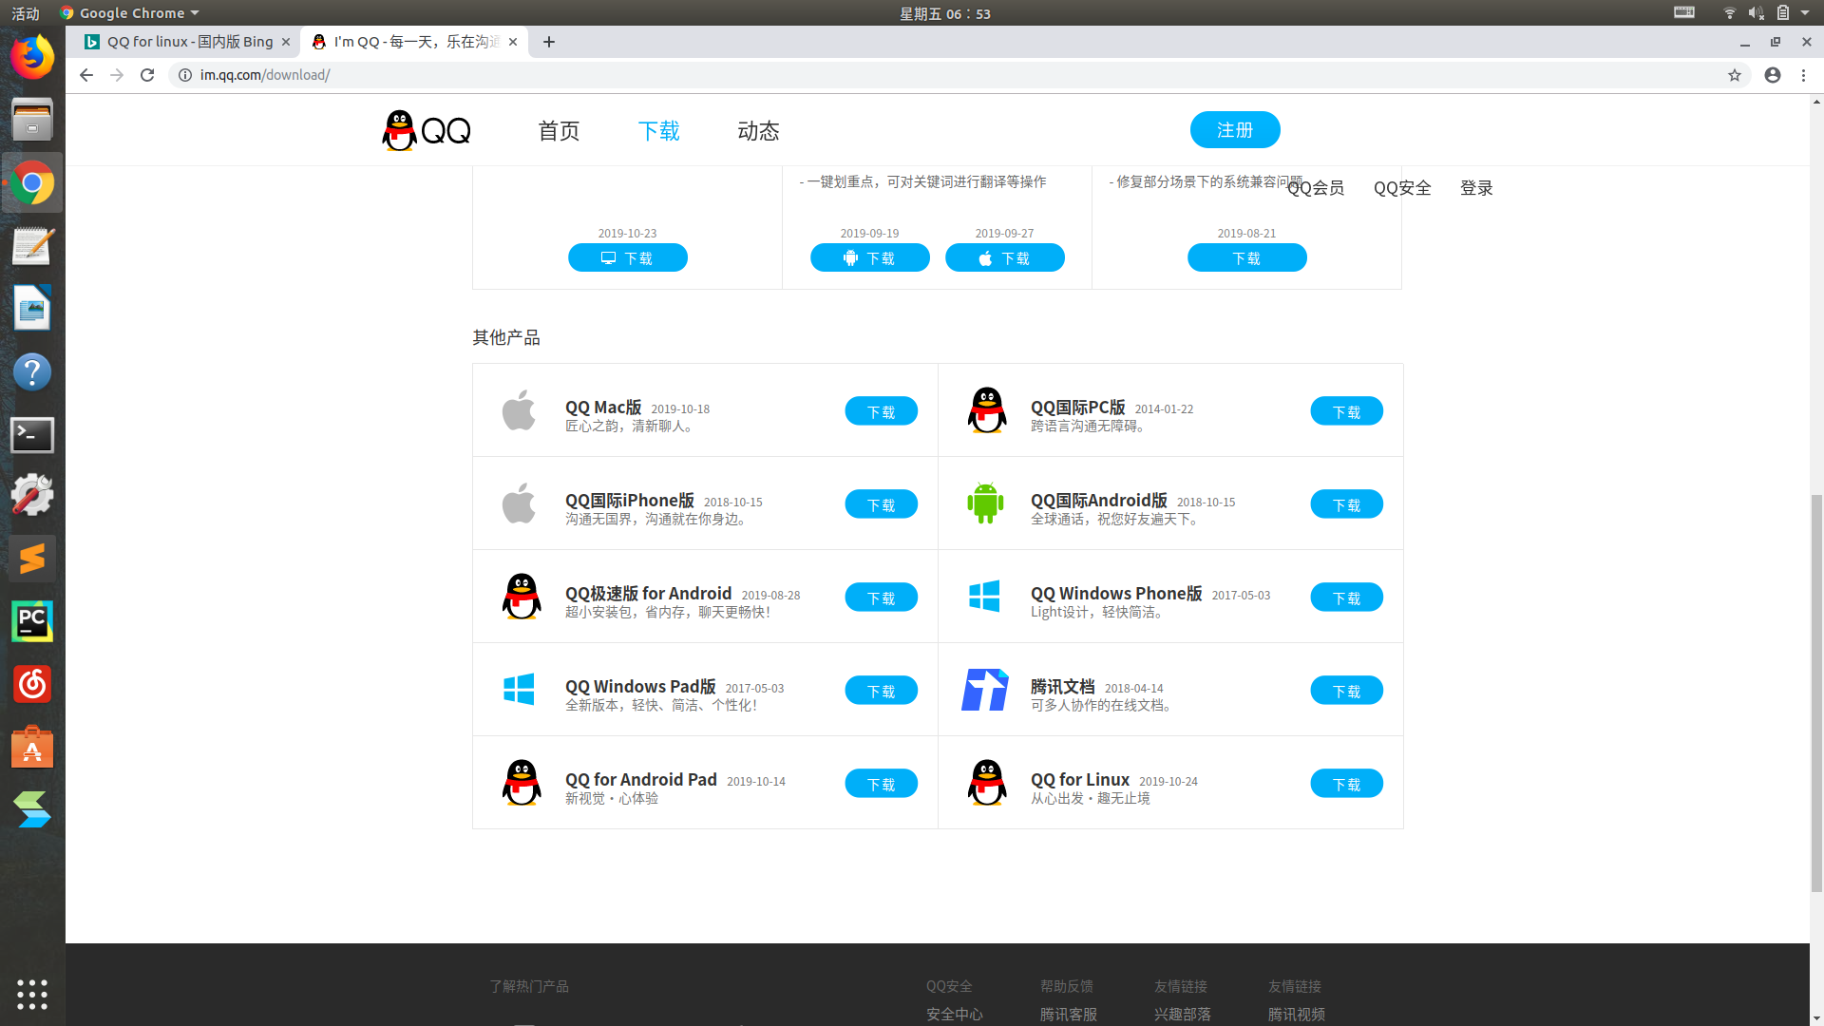Open Chrome three-dot menu
The image size is (1824, 1026).
pyautogui.click(x=1803, y=75)
